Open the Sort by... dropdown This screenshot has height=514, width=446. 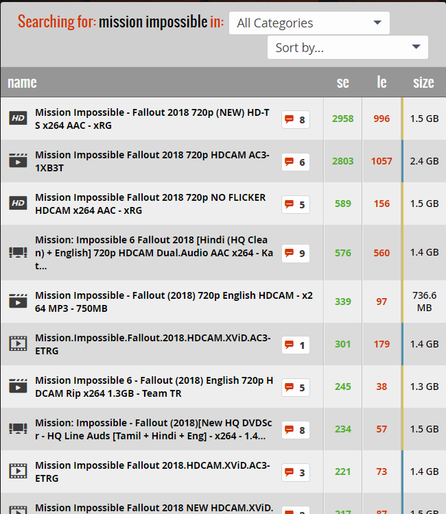[348, 47]
